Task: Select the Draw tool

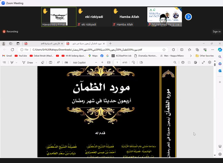Action: click(x=28, y=62)
